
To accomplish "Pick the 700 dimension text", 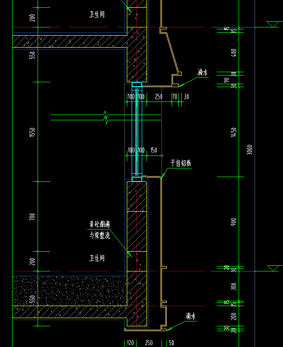I will (32, 217).
